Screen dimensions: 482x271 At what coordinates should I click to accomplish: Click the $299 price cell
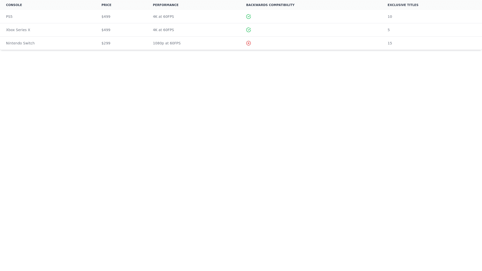coord(106,43)
